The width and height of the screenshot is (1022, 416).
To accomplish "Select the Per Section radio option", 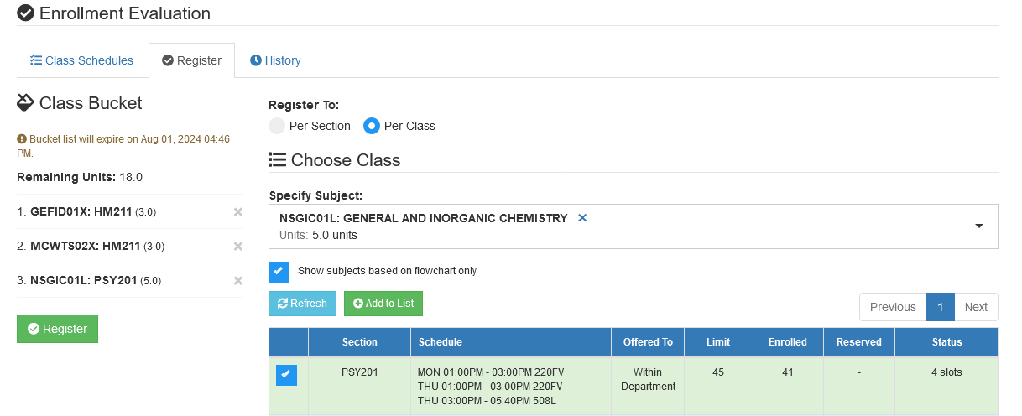I will (277, 126).
